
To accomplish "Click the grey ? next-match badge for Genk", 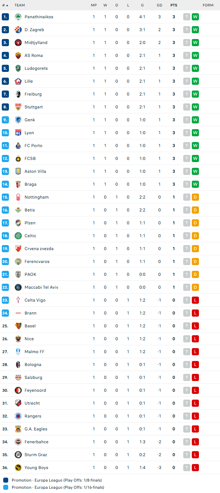I will 187,120.
